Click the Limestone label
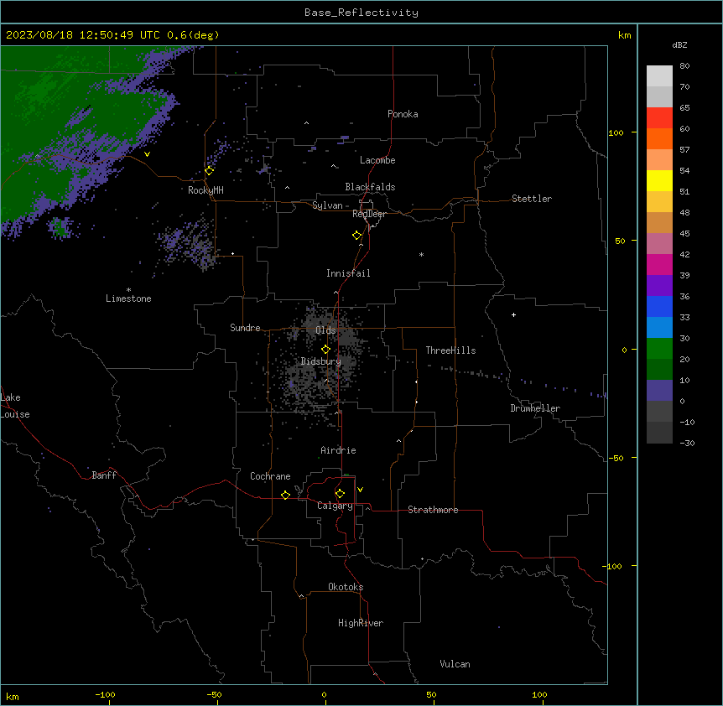Viewport: 723px width, 706px height. (128, 298)
